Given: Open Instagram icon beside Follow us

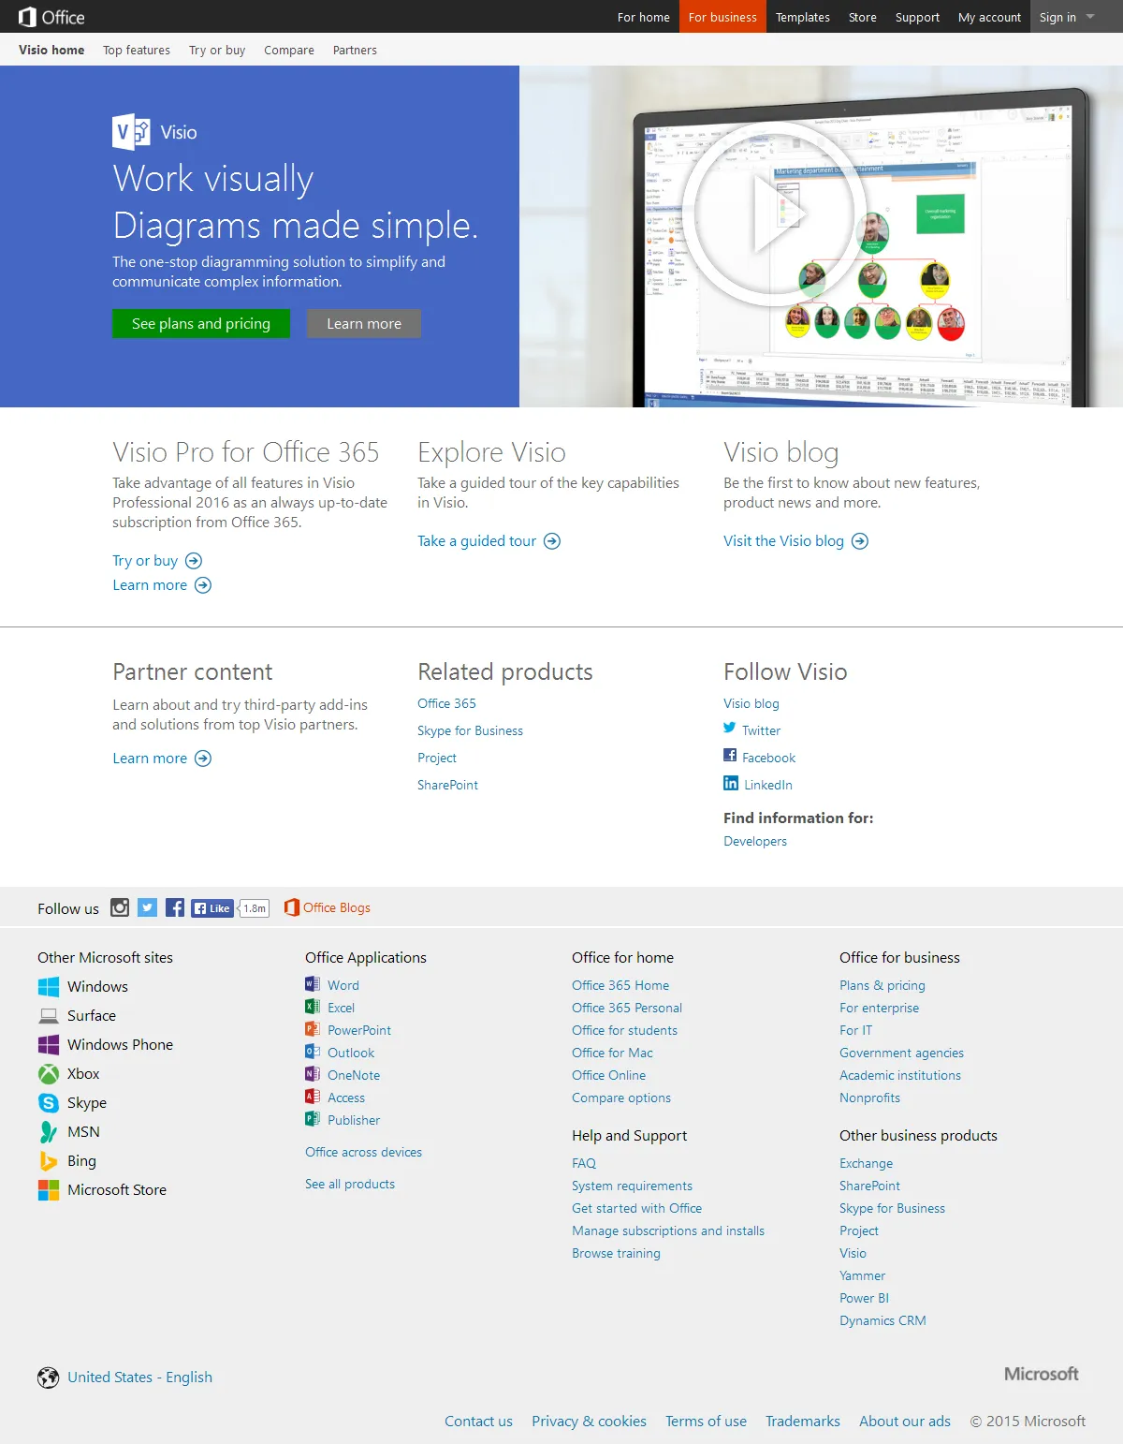Looking at the screenshot, I should coord(120,907).
